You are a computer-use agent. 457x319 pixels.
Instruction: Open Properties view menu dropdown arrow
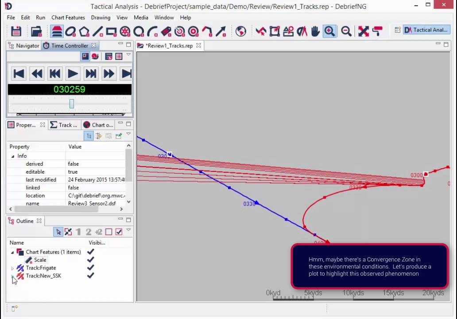pos(128,134)
